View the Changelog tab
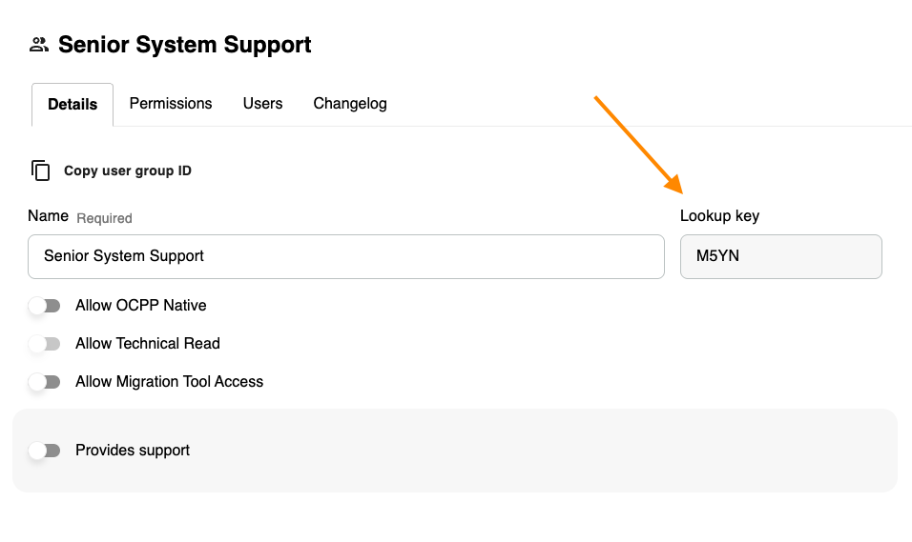 [x=350, y=104]
